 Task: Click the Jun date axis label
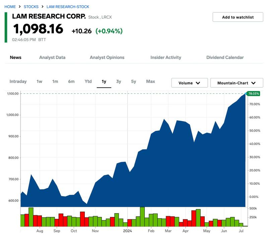[224, 231]
